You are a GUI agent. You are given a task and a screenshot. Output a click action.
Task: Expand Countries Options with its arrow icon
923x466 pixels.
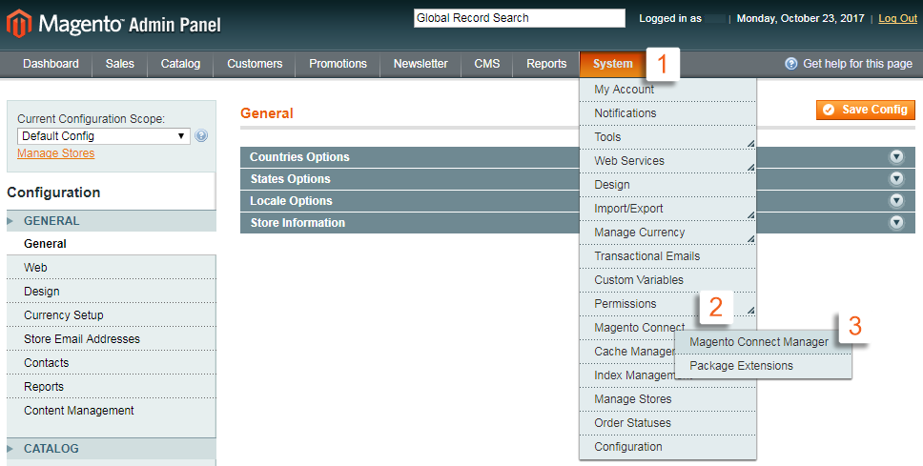pyautogui.click(x=896, y=157)
